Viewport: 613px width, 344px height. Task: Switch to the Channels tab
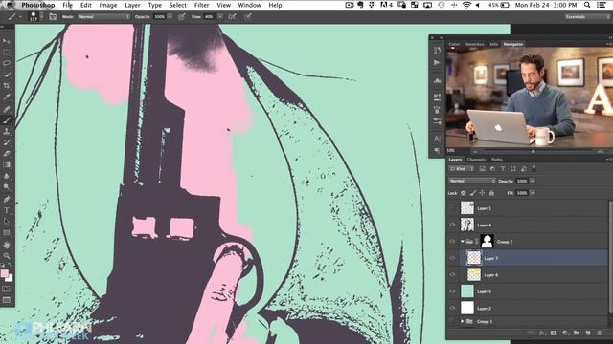click(476, 160)
